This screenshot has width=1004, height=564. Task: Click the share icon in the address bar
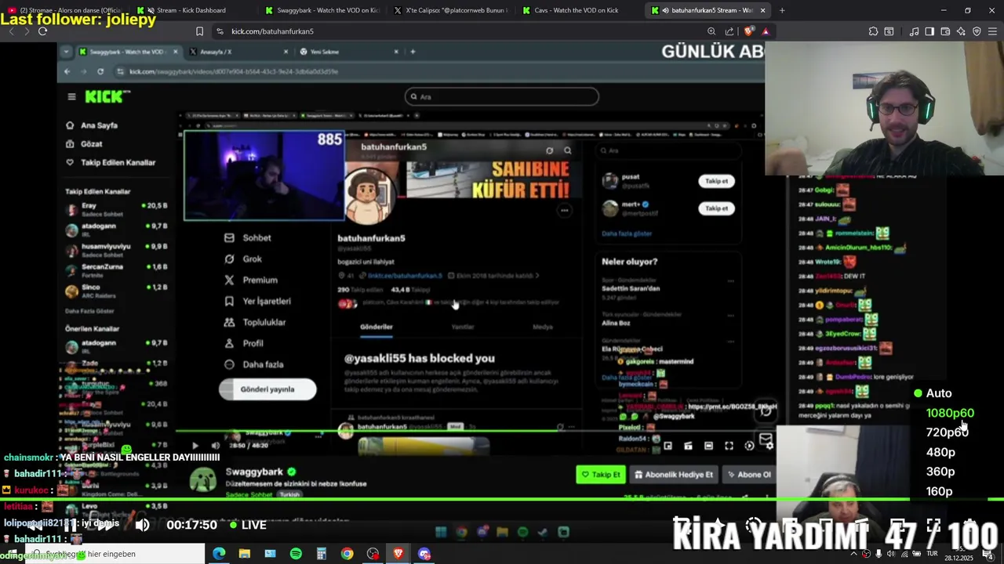tap(729, 31)
